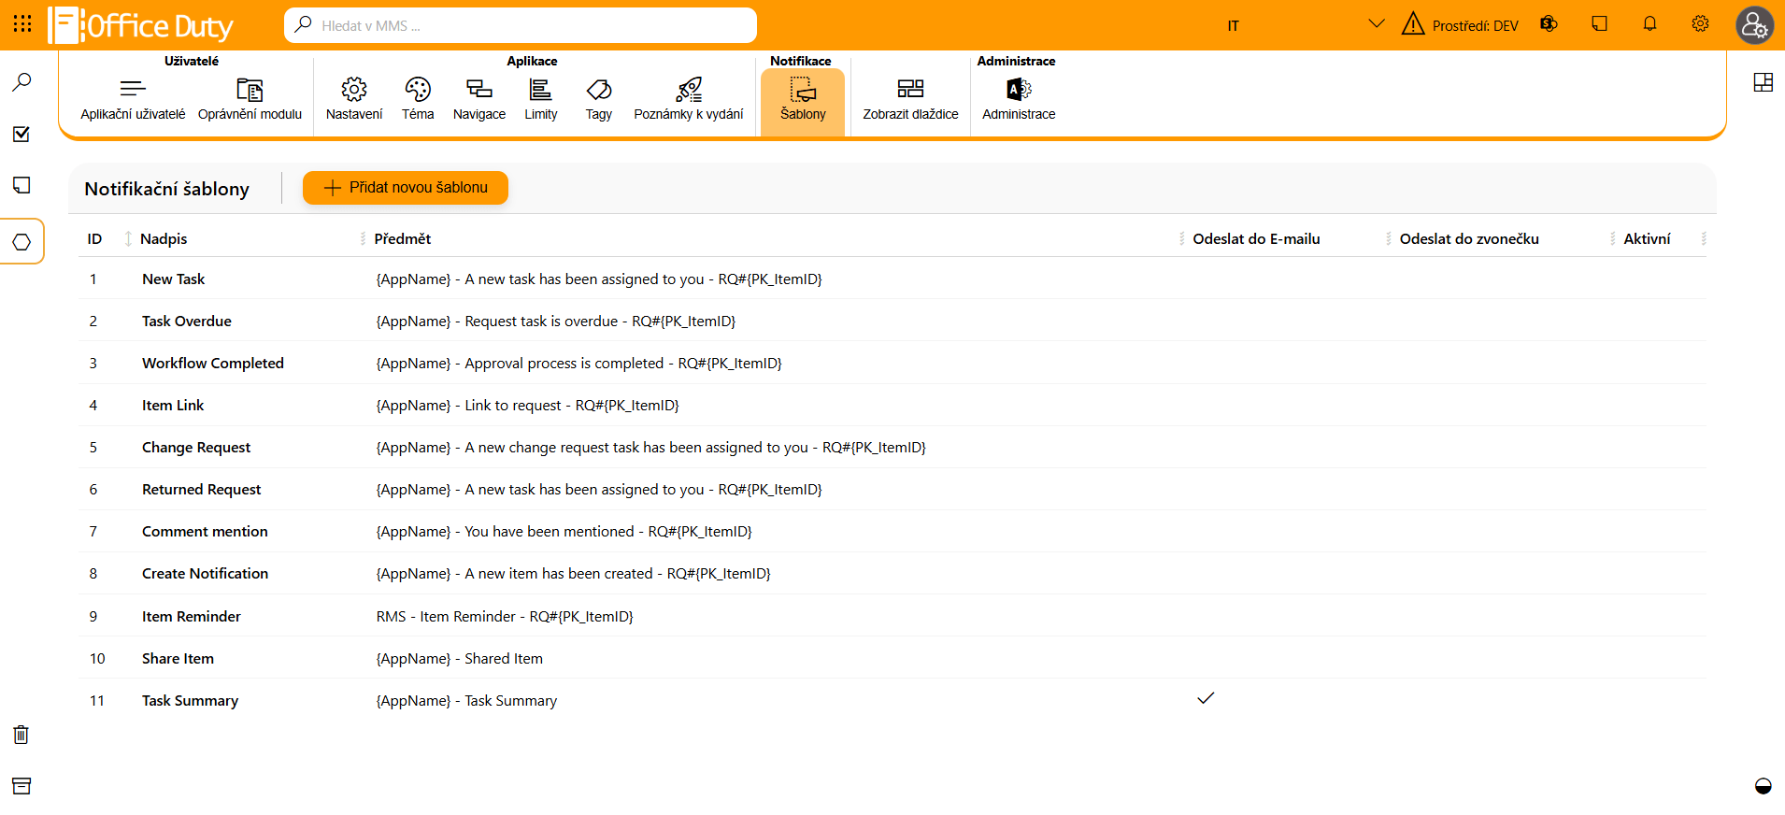The width and height of the screenshot is (1785, 815).
Task: Open notifications bell
Action: (1649, 24)
